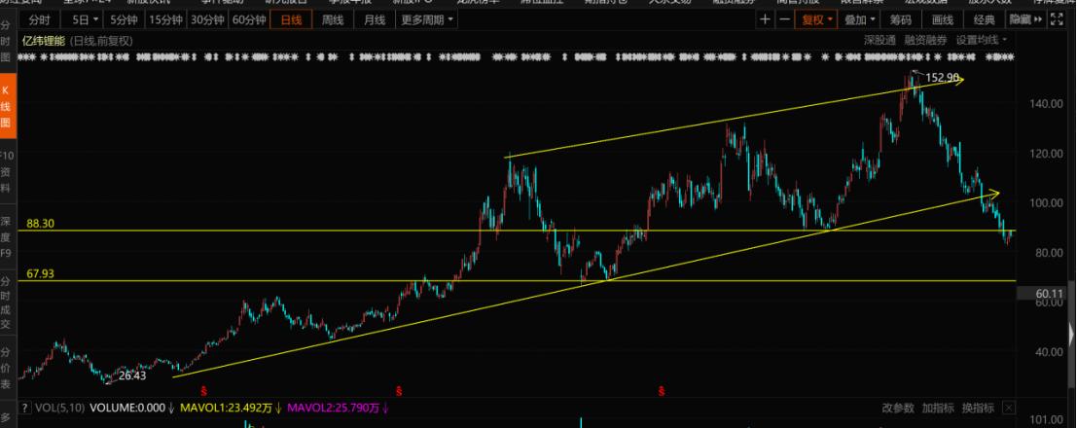Open F10资料 in left sidebar
1077x428 pixels.
click(6, 170)
